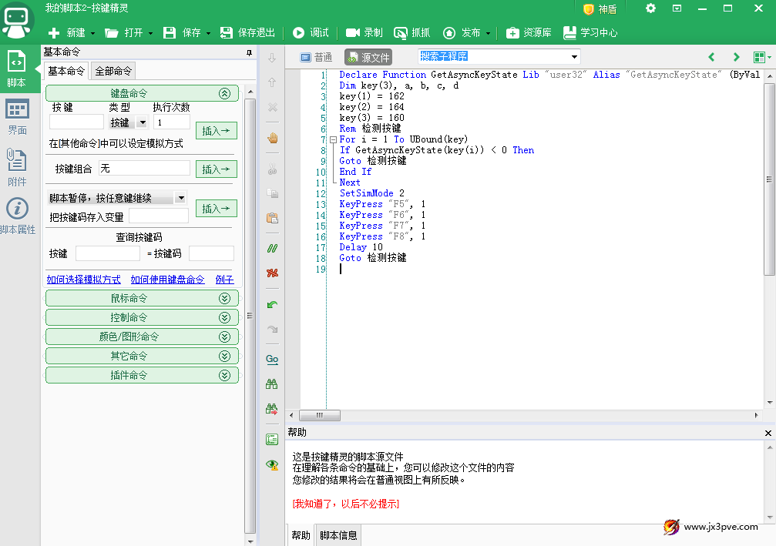Click the green comment slashes icon
Screen dimensions: 776x546
pyautogui.click(x=272, y=248)
